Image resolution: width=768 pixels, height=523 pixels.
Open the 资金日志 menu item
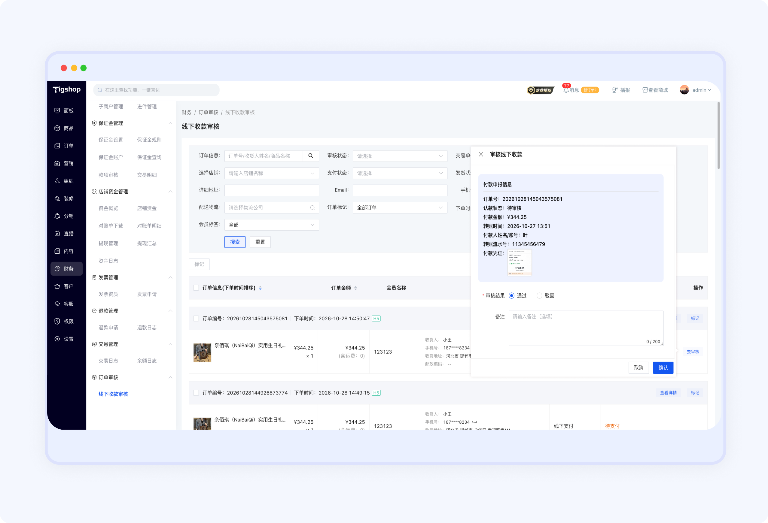(x=108, y=261)
